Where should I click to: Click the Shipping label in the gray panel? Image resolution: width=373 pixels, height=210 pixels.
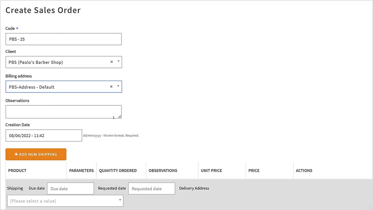15,188
